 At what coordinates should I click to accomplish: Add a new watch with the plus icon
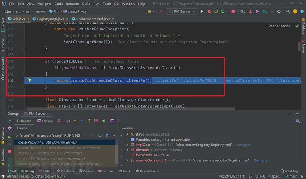[x=121, y=135]
